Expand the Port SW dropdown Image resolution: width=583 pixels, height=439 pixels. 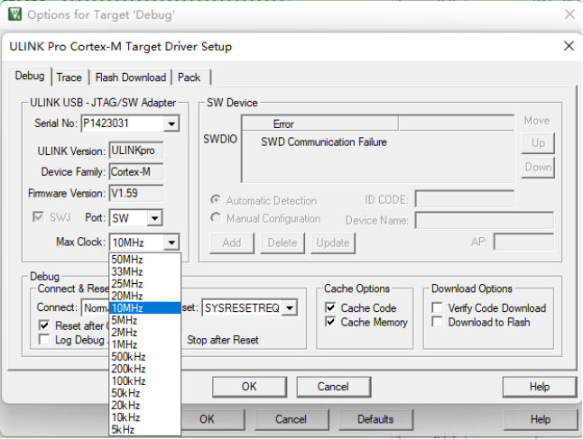154,218
